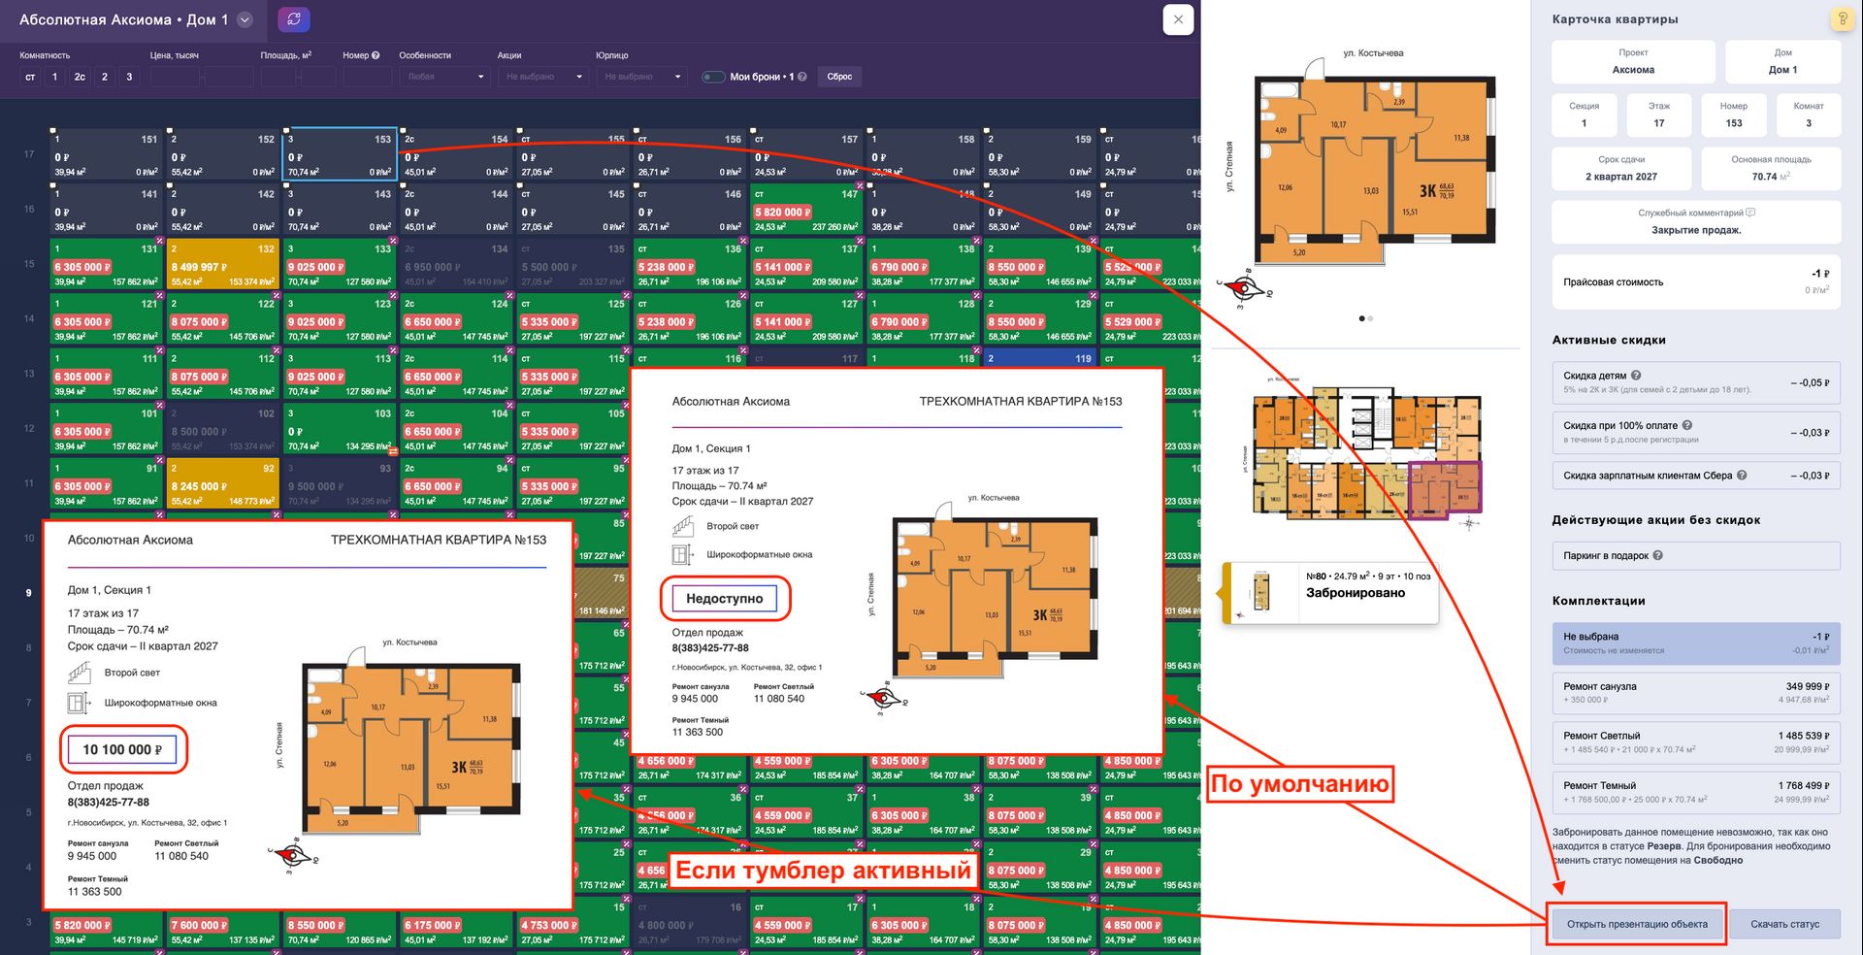Toggle the '2' room count filter
Image resolution: width=1863 pixels, height=955 pixels.
[x=105, y=77]
